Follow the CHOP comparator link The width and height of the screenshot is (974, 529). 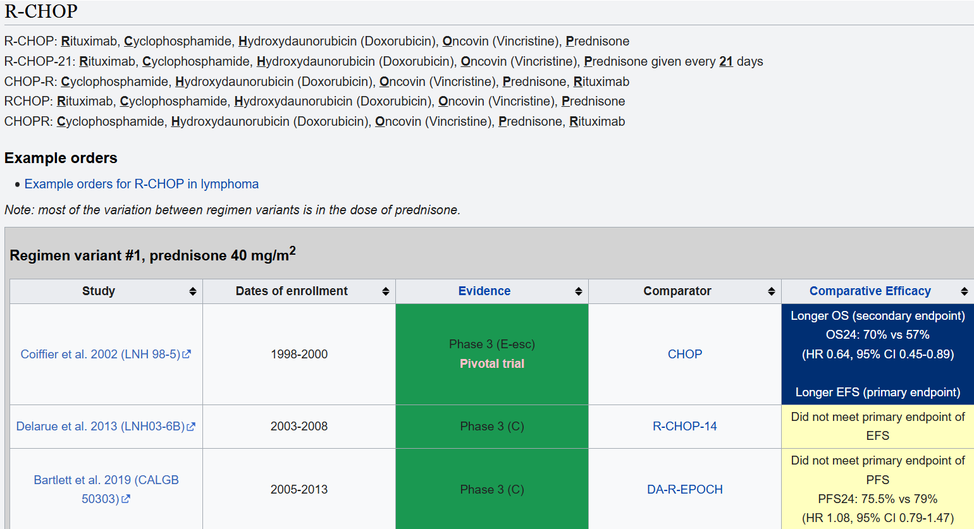684,355
